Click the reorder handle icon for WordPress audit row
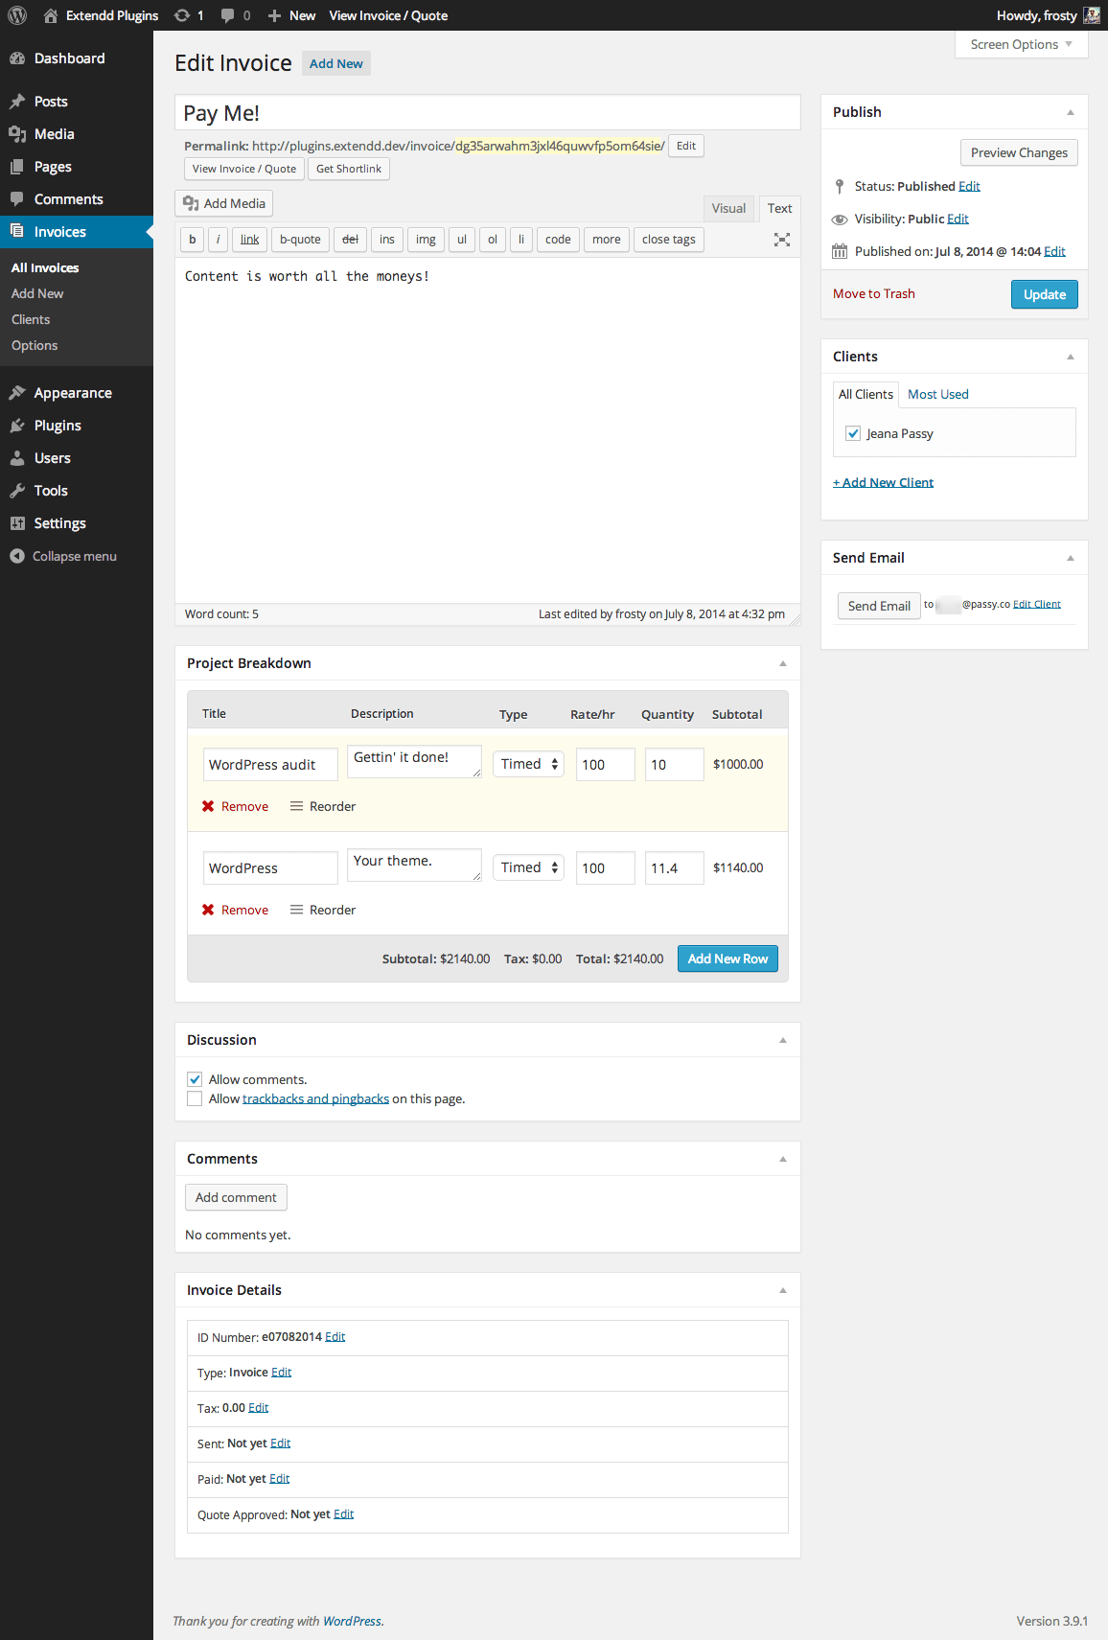This screenshot has width=1108, height=1640. pyautogui.click(x=297, y=806)
